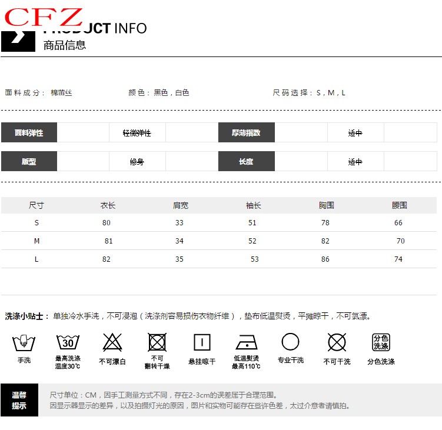442x430 pixels.
Task: Click the 胸围 column header
Action: click(327, 205)
